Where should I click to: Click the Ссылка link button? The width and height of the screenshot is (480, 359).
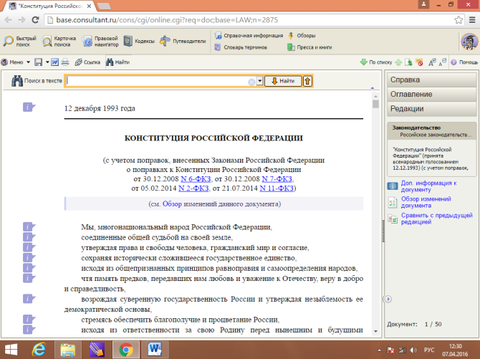(87, 62)
